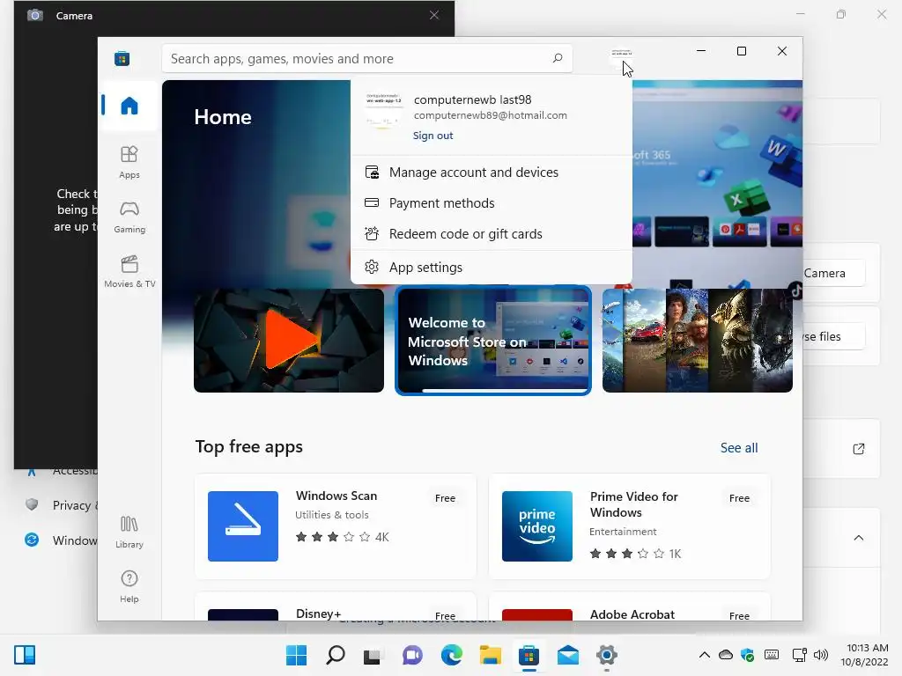Image resolution: width=902 pixels, height=676 pixels.
Task: Open the Apps section in Store sidebar
Action: tap(129, 163)
